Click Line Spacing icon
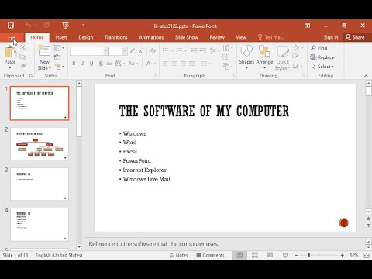Image resolution: width=372 pixels, height=279 pixels. [x=213, y=51]
